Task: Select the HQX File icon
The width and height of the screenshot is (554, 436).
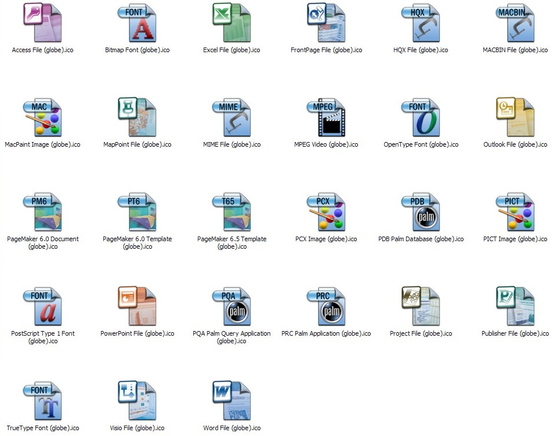Action: (421, 23)
